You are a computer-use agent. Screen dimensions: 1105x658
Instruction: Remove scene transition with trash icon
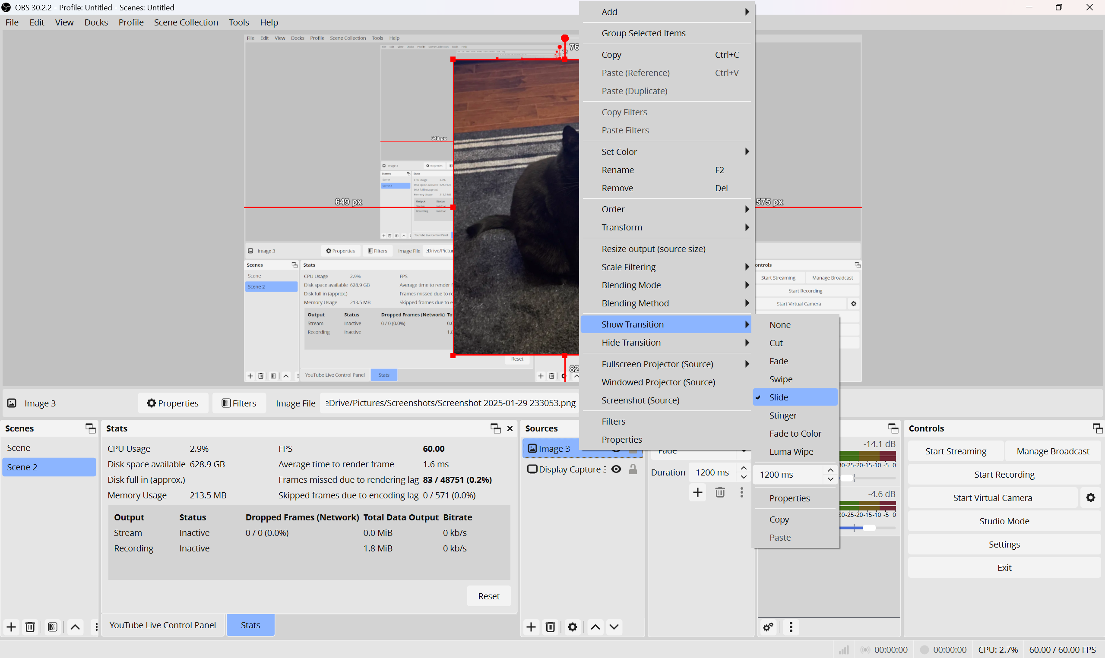(720, 492)
